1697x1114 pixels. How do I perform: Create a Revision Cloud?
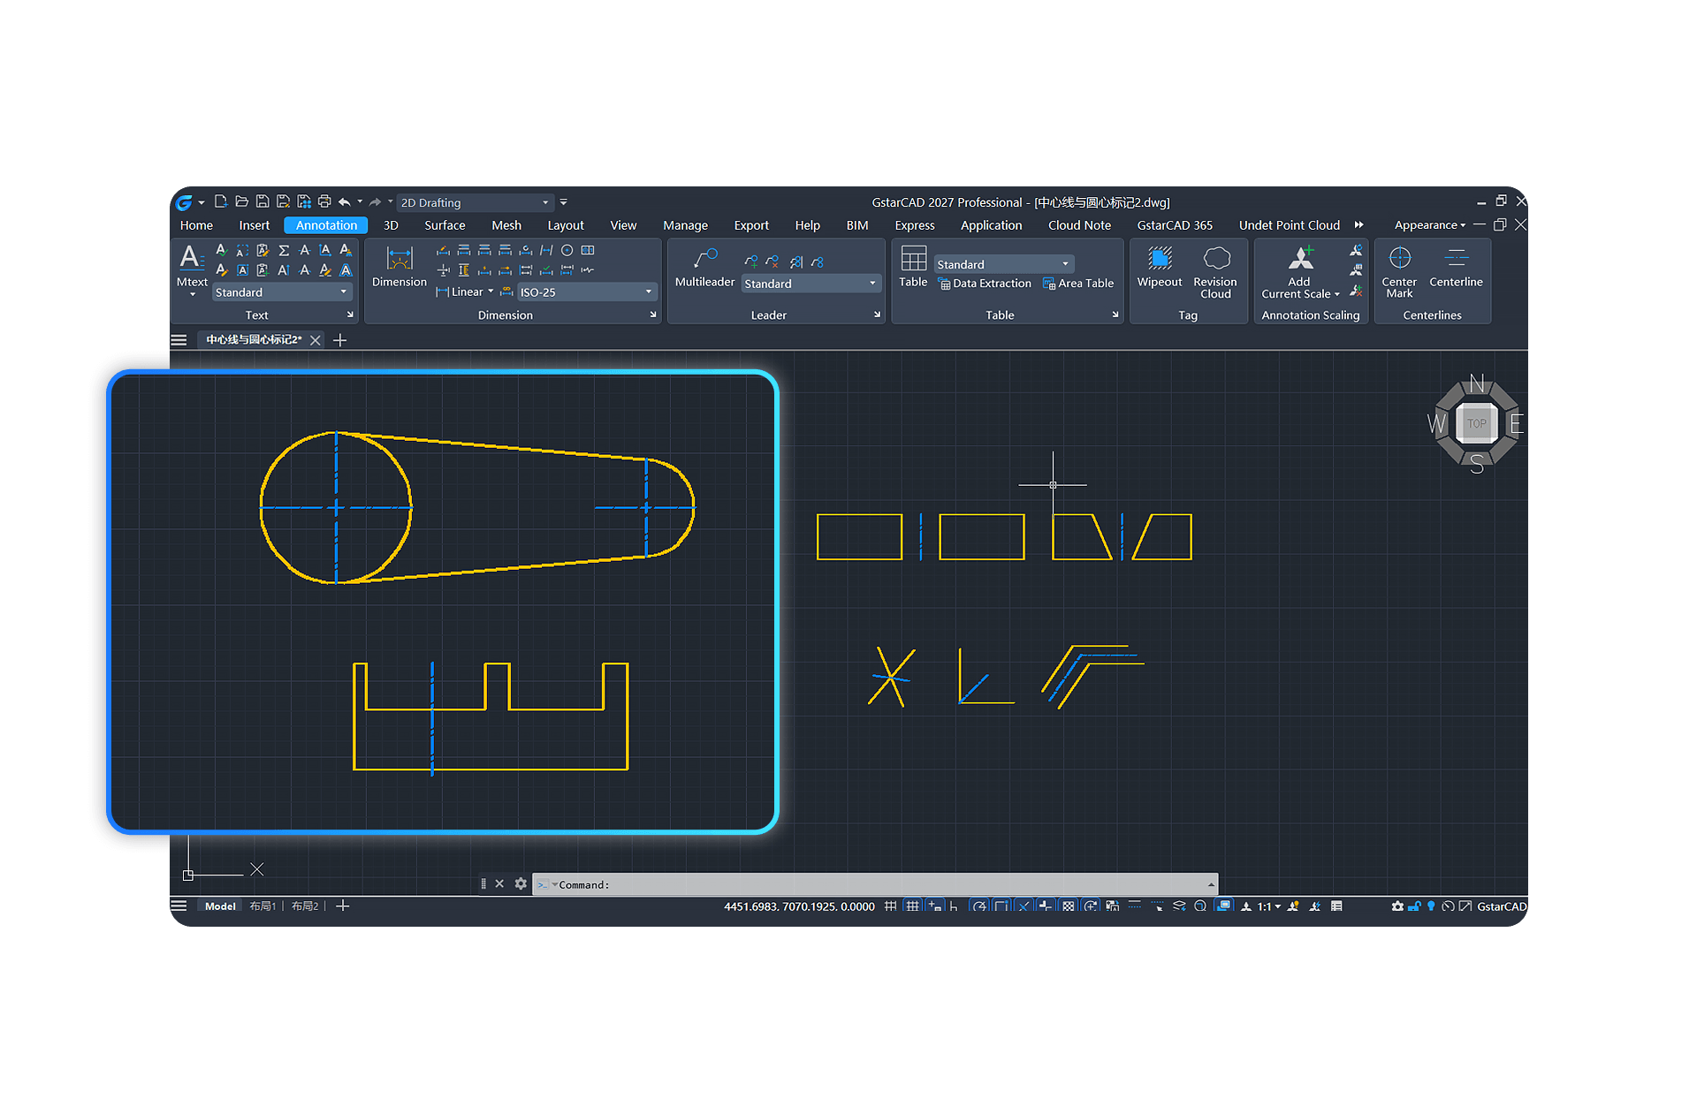tap(1215, 272)
